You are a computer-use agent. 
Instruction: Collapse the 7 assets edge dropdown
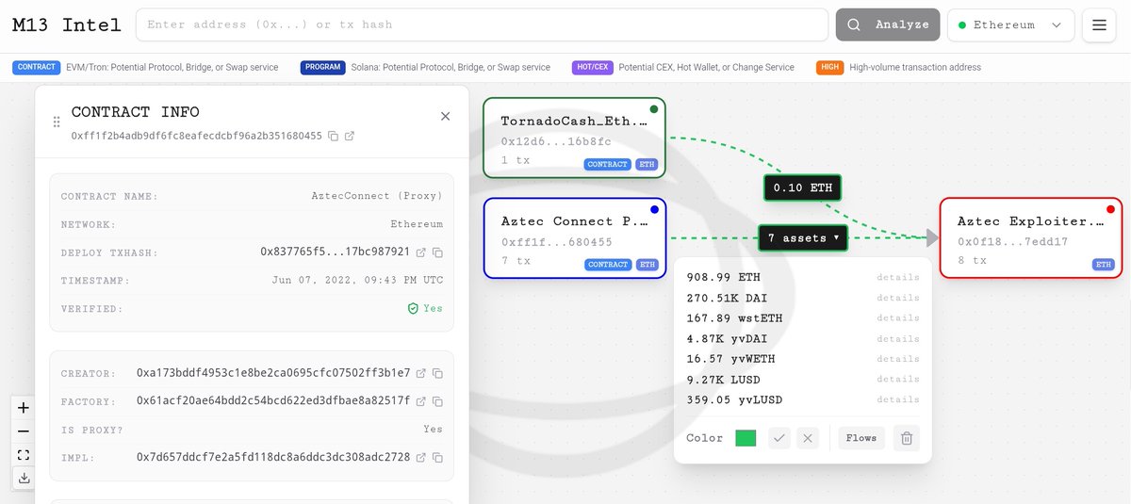pos(803,238)
